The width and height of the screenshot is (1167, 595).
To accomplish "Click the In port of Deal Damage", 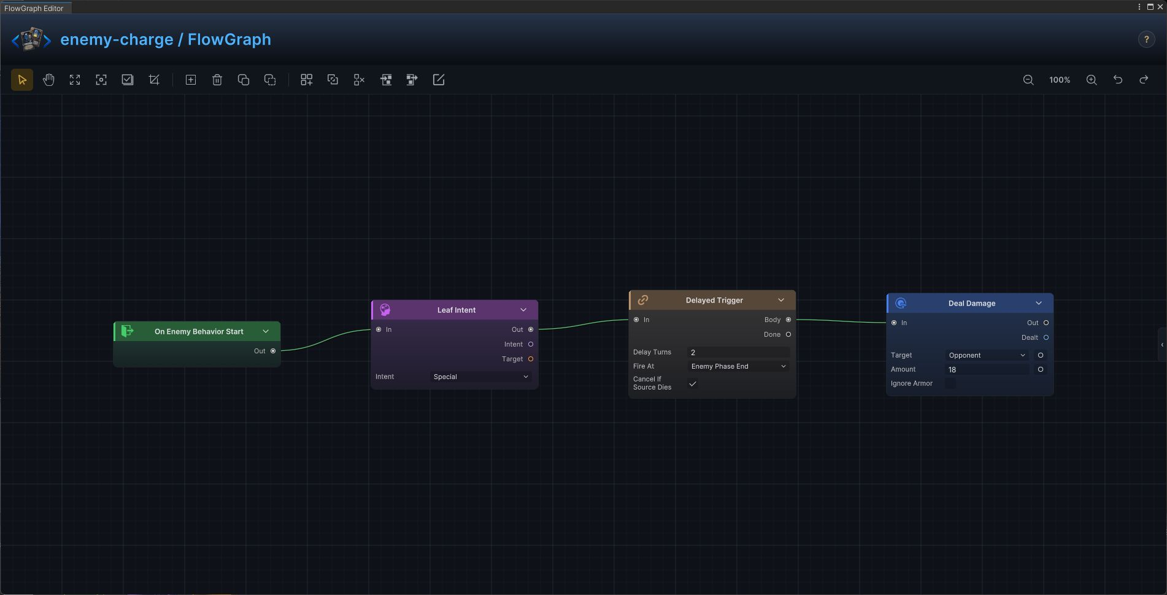I will (x=894, y=323).
